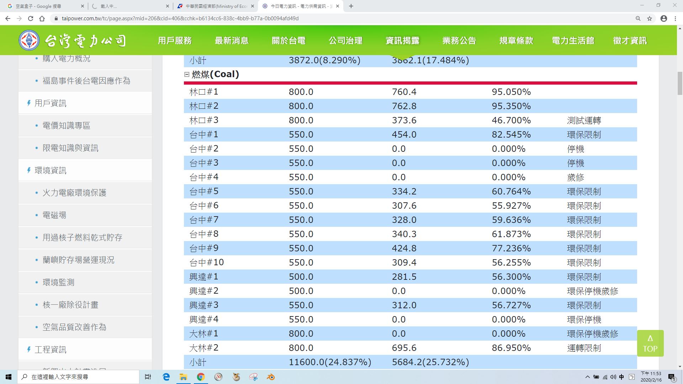
Task: Click the page vertical scrollbar thumb
Action: [680, 84]
